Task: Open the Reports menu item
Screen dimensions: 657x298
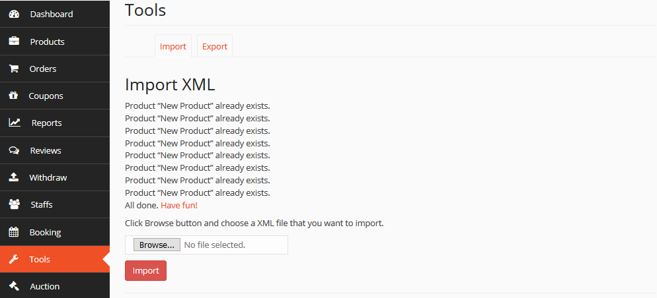Action: tap(46, 123)
